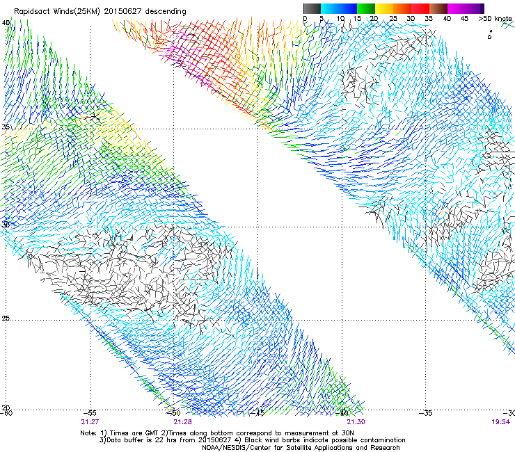This screenshot has height=452, width=515.
Task: Select the 19:54 pass time label
Action: pos(501,422)
